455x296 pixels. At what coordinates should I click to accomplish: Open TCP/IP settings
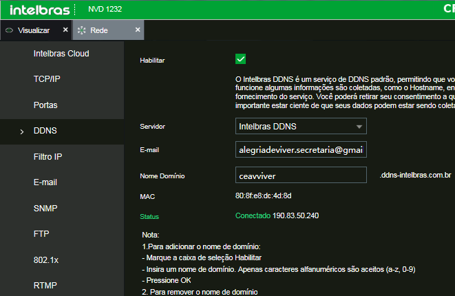pyautogui.click(x=47, y=79)
